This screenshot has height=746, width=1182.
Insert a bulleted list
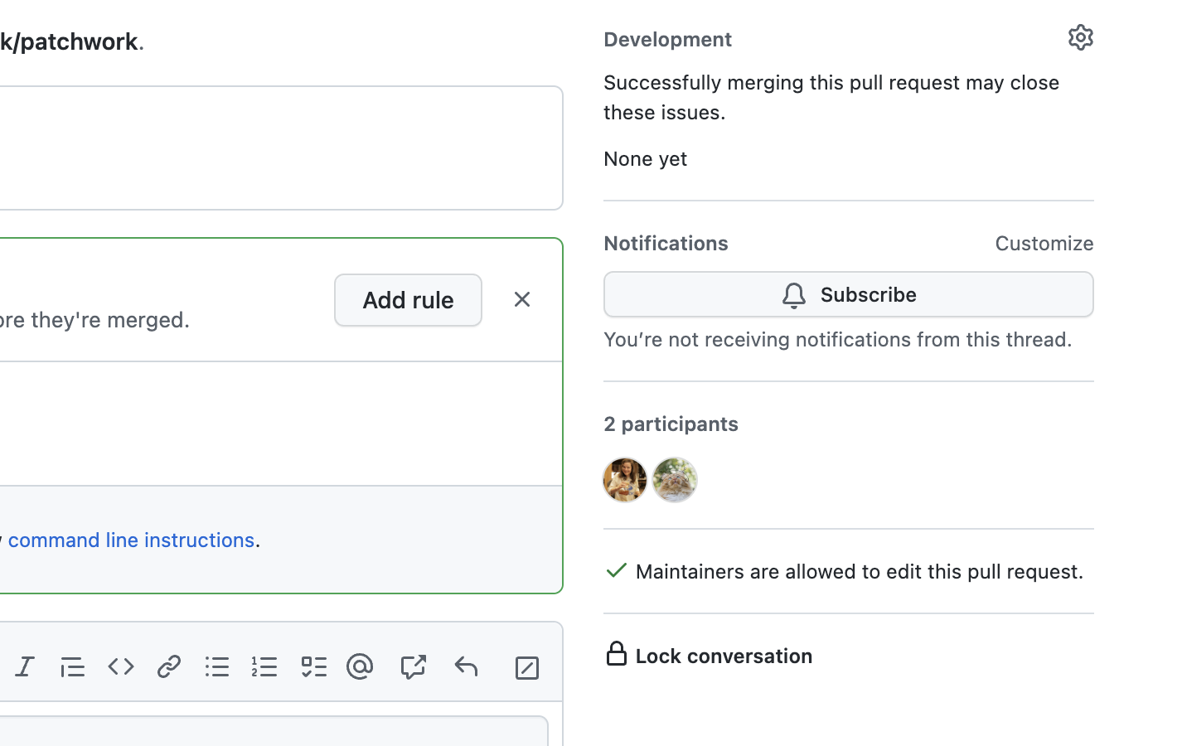pyautogui.click(x=216, y=666)
